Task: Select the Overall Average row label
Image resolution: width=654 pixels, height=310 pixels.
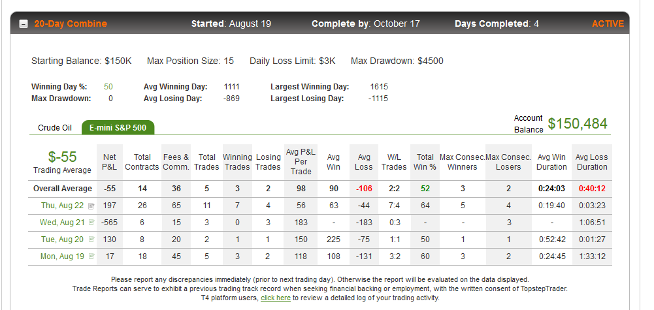Action: point(63,189)
